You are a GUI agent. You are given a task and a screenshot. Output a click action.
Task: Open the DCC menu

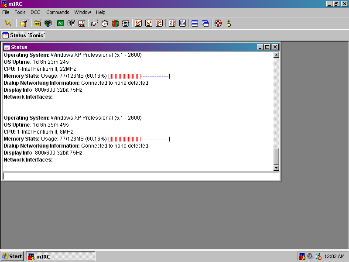pyautogui.click(x=35, y=12)
